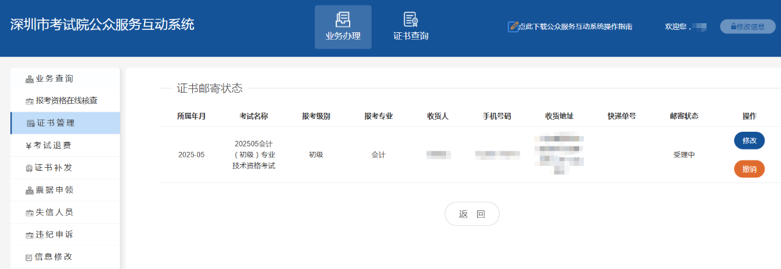Open 违纪申诉 sidebar menu item
The width and height of the screenshot is (781, 269).
coord(54,235)
